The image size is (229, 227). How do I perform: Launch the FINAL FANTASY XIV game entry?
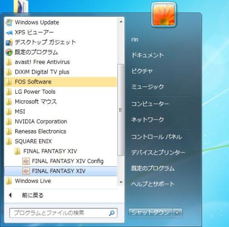point(61,171)
